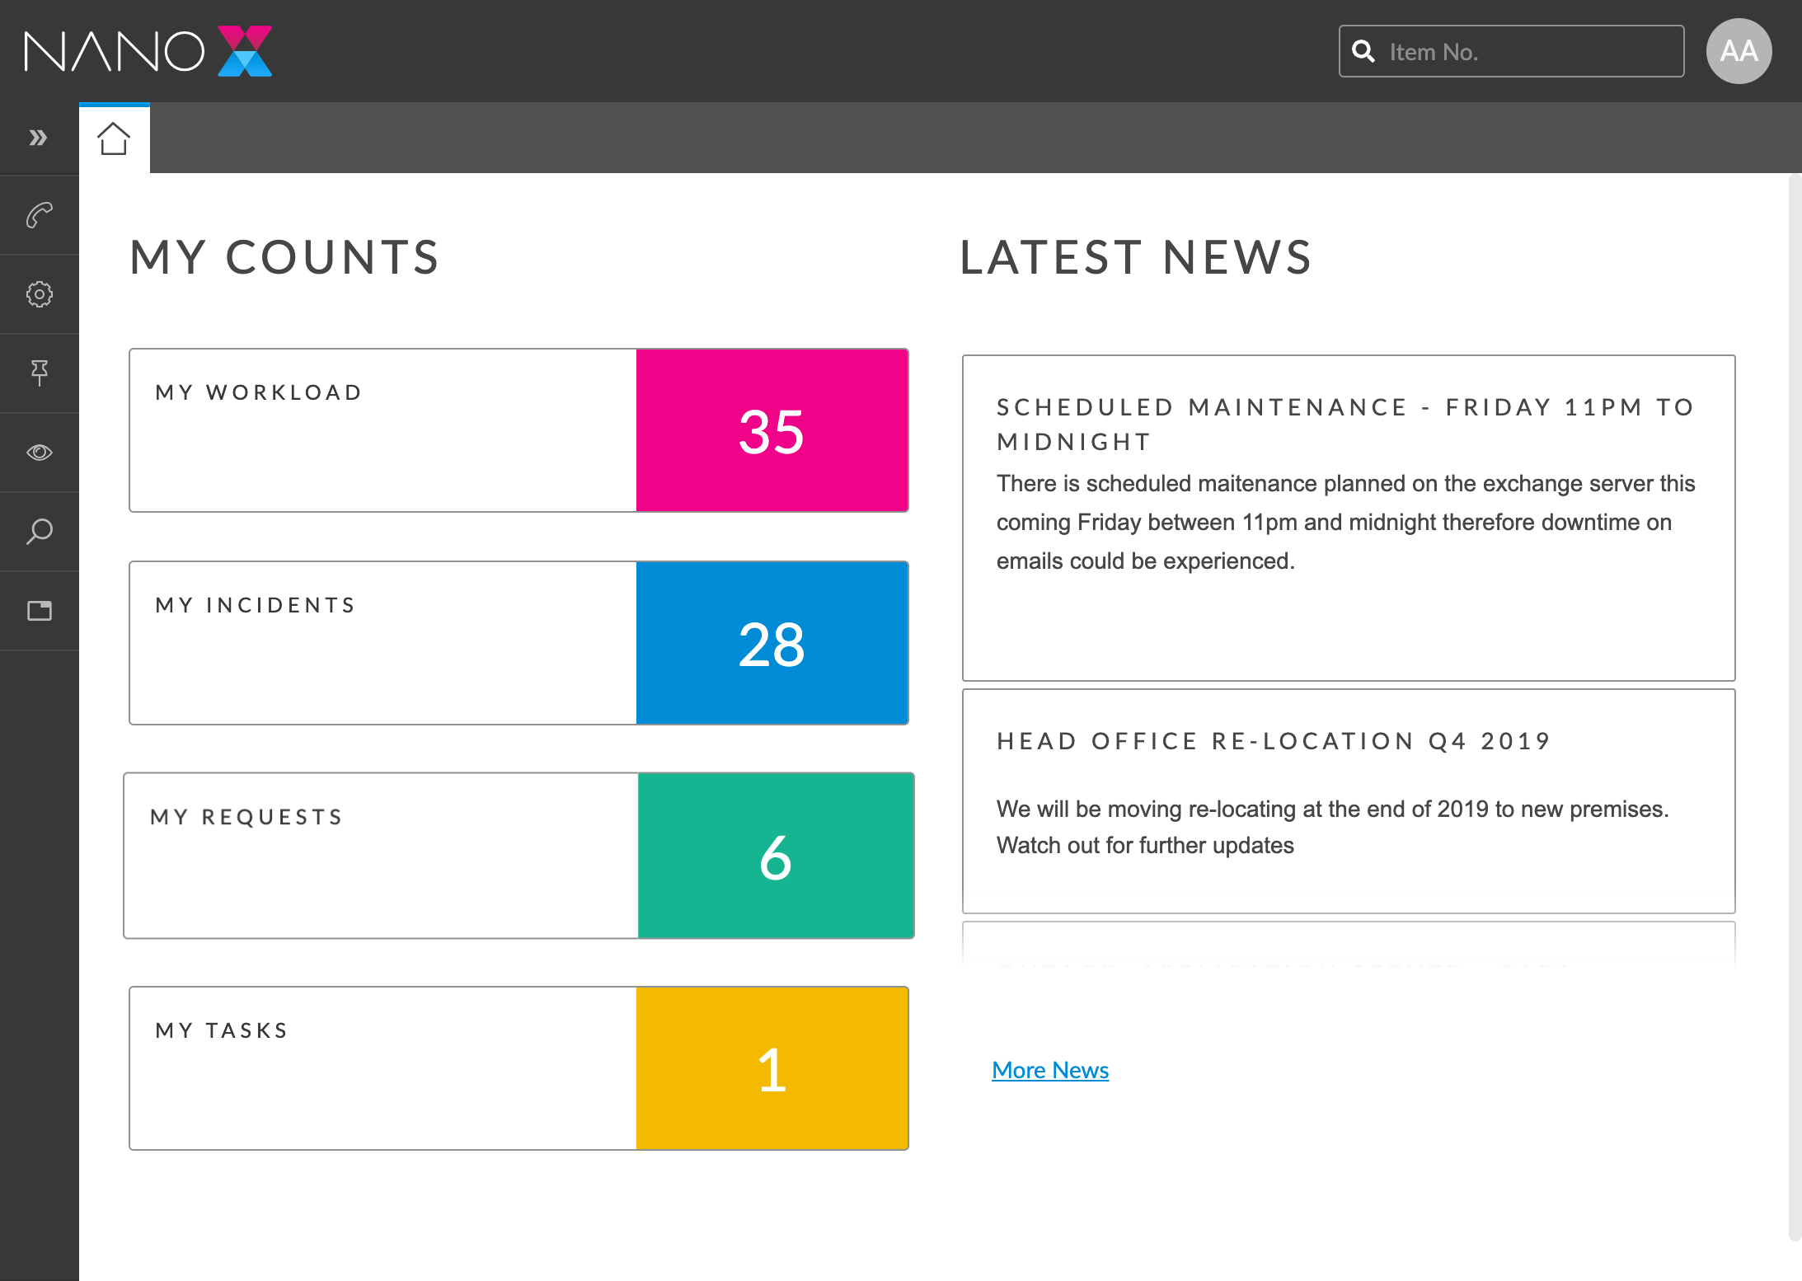Open the Scheduled Maintenance news item
The image size is (1802, 1281).
1349,518
